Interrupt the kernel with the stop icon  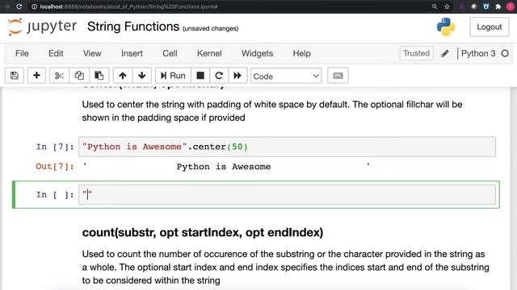pyautogui.click(x=200, y=76)
